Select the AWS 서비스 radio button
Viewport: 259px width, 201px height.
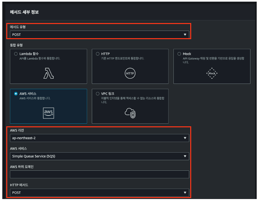coord(16,94)
